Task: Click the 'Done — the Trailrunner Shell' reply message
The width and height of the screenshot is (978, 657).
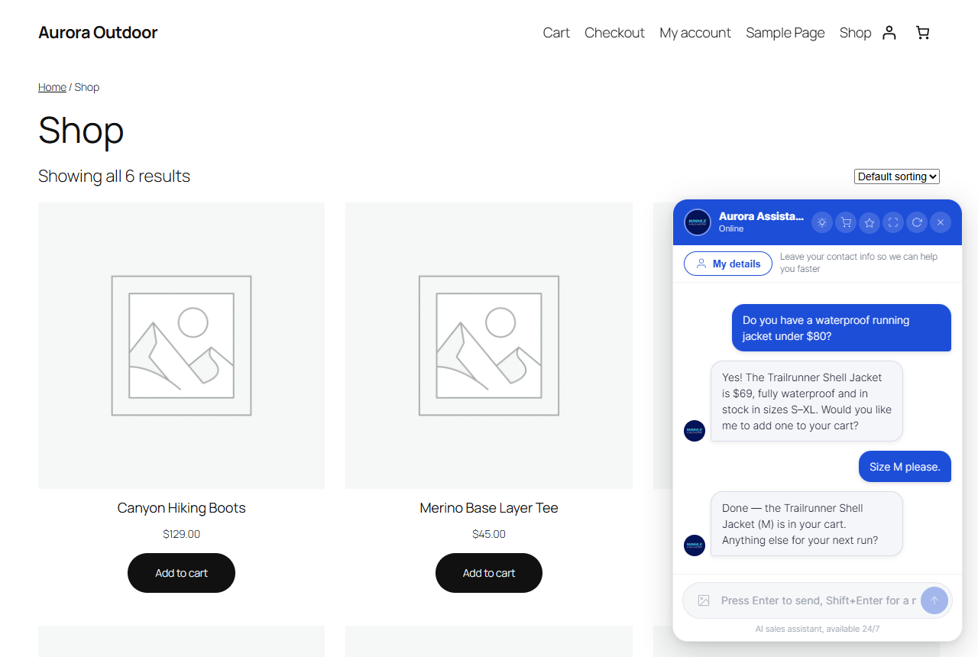Action: pyautogui.click(x=807, y=524)
